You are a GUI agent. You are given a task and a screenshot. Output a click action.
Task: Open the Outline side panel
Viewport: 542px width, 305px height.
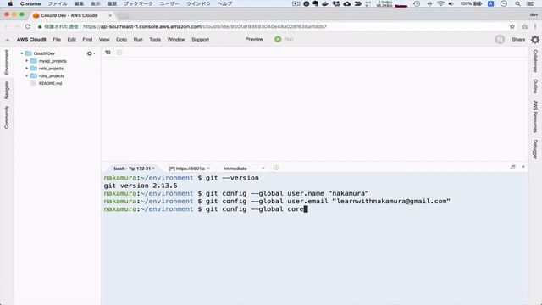tap(535, 86)
